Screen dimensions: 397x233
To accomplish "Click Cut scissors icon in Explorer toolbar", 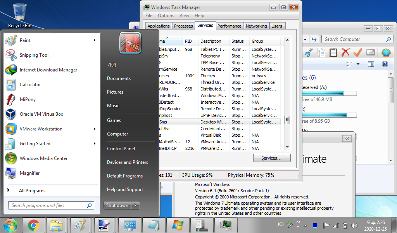I will tap(309, 53).
